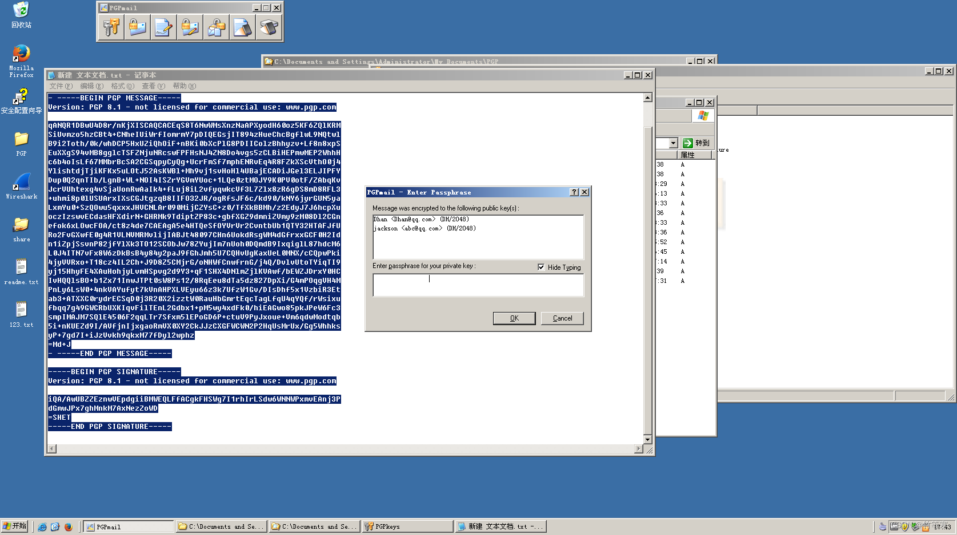Click the private key passphrase input field
This screenshot has height=535, width=957.
[x=478, y=285]
